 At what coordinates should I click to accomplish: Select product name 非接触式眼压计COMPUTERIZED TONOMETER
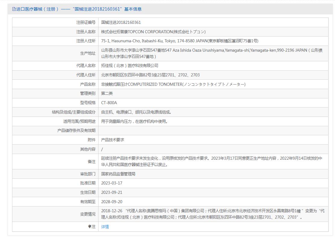click(x=173, y=84)
